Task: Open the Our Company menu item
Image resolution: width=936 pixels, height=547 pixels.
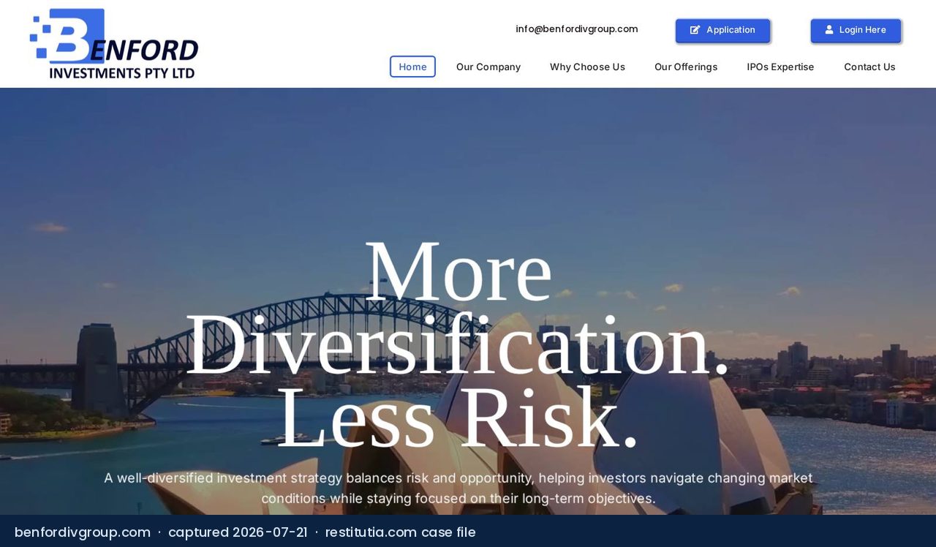Action: coord(488,67)
